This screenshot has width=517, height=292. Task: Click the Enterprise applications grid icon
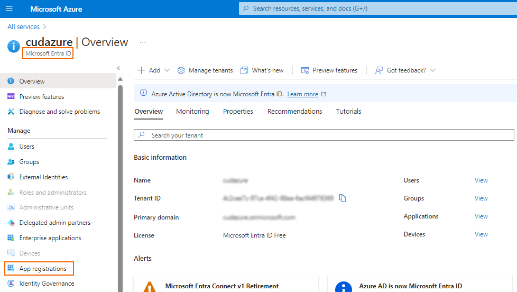pyautogui.click(x=11, y=238)
